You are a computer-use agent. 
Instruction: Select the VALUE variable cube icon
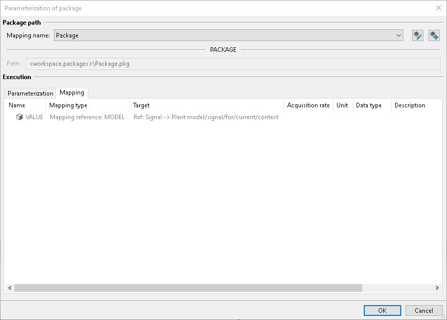pyautogui.click(x=20, y=117)
